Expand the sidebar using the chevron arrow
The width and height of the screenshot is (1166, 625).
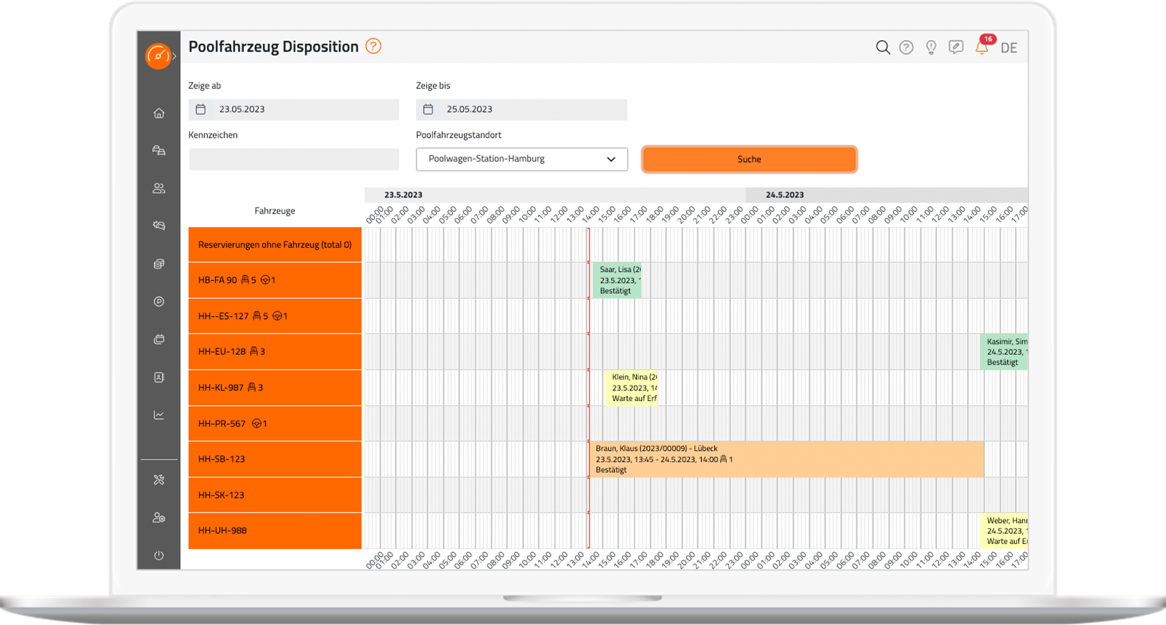click(174, 55)
